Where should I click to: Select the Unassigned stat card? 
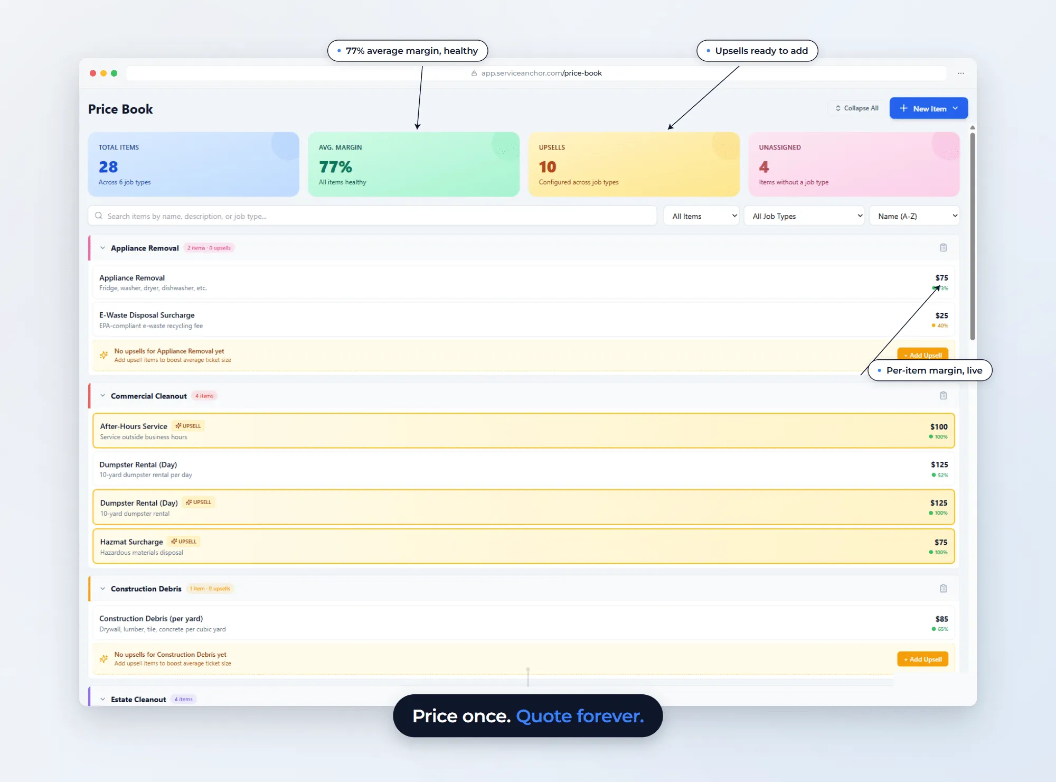[854, 164]
